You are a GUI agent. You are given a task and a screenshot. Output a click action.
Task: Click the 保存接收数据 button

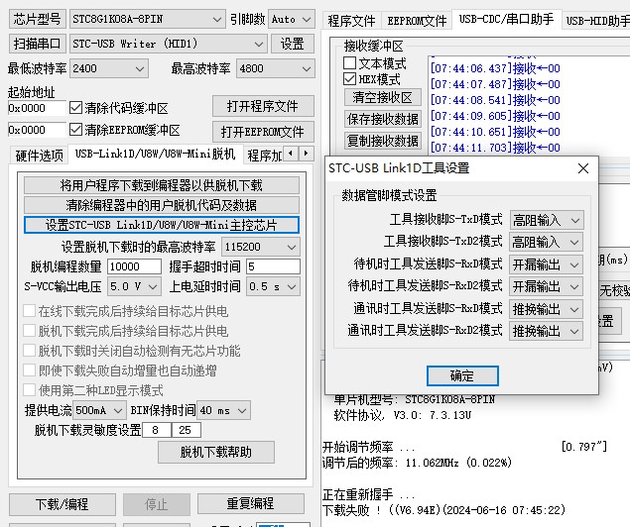coord(383,119)
